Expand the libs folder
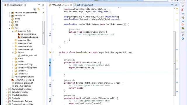 tap(10, 25)
